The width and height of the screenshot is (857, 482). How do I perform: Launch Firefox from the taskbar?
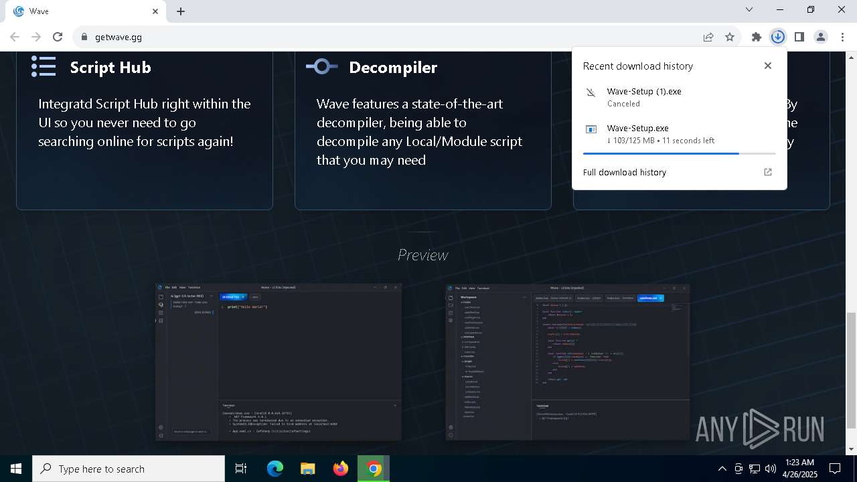coord(341,469)
